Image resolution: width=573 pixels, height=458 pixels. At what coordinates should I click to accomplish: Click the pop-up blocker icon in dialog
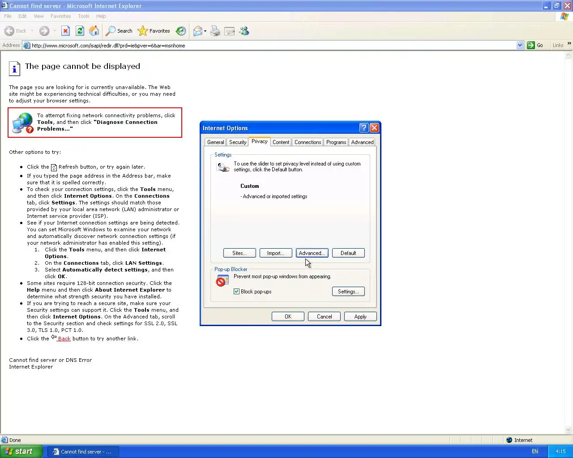pyautogui.click(x=222, y=280)
